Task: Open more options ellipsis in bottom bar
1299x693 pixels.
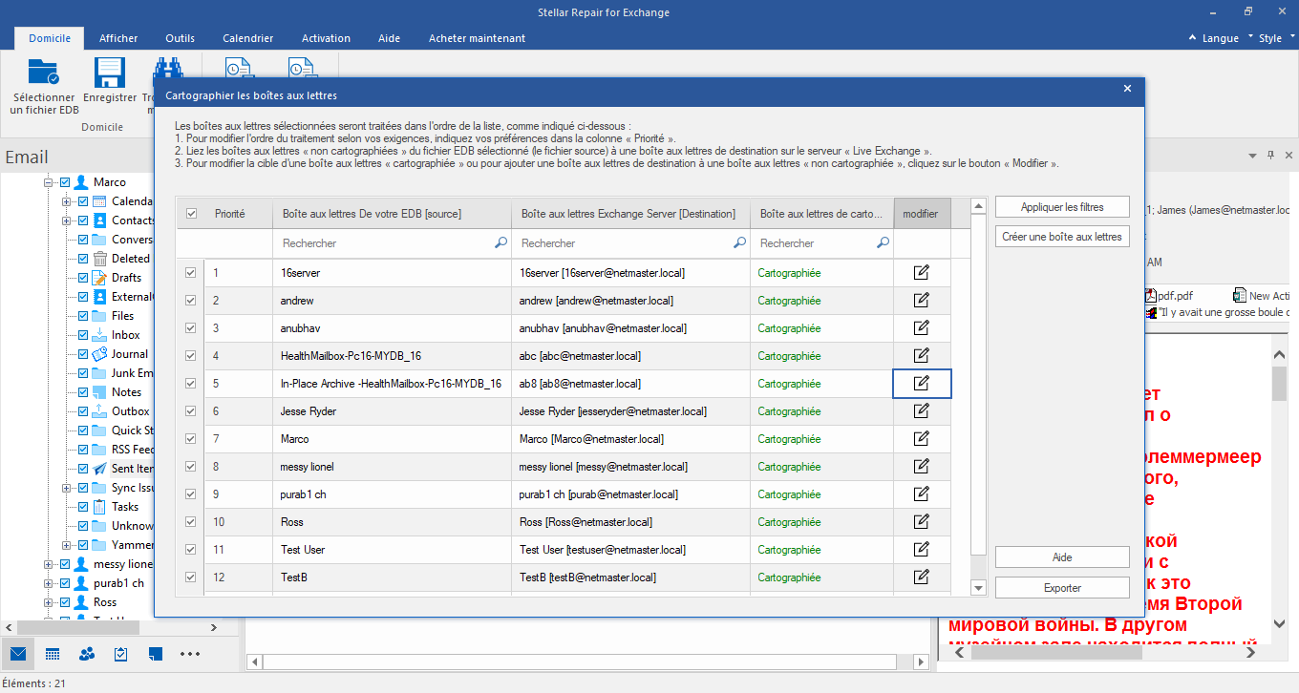Action: pyautogui.click(x=190, y=654)
